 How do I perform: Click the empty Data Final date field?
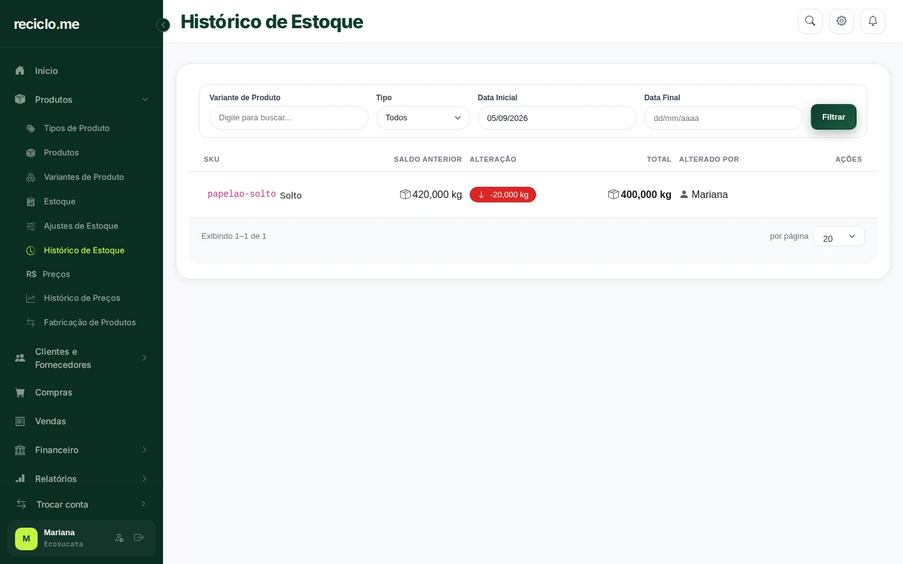[x=724, y=118]
